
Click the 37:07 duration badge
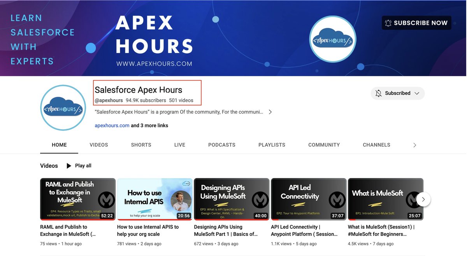point(337,216)
